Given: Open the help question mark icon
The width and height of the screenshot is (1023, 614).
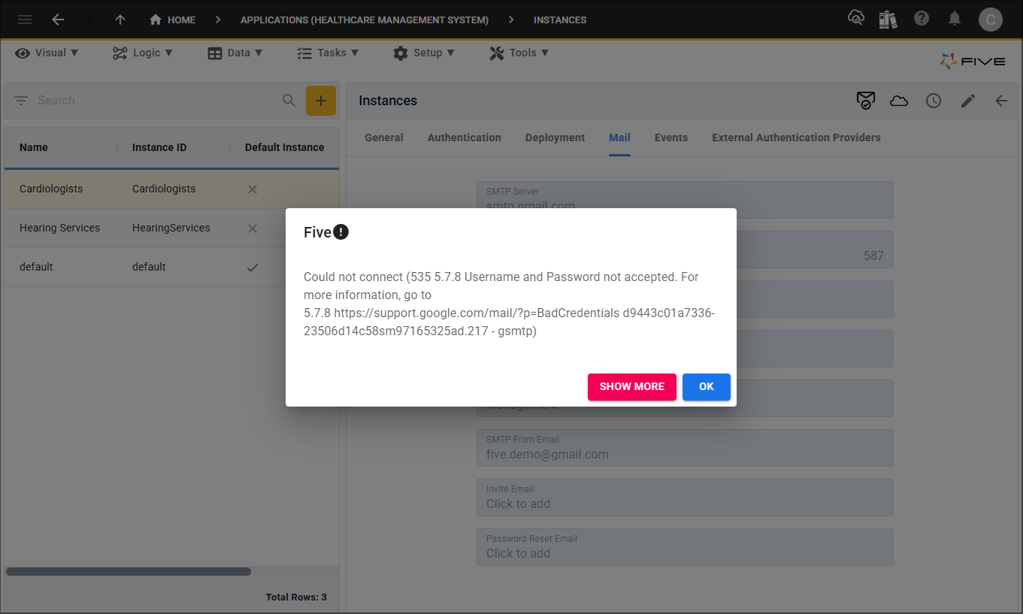Looking at the screenshot, I should click(x=922, y=20).
